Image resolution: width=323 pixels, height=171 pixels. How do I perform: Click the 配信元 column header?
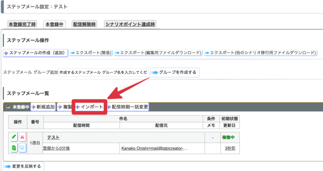[161, 126]
